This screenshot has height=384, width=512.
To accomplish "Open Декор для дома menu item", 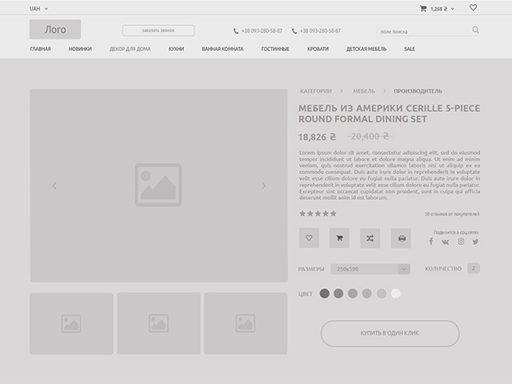I will (x=130, y=49).
